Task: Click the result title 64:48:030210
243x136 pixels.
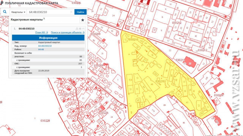Action: click(x=27, y=29)
